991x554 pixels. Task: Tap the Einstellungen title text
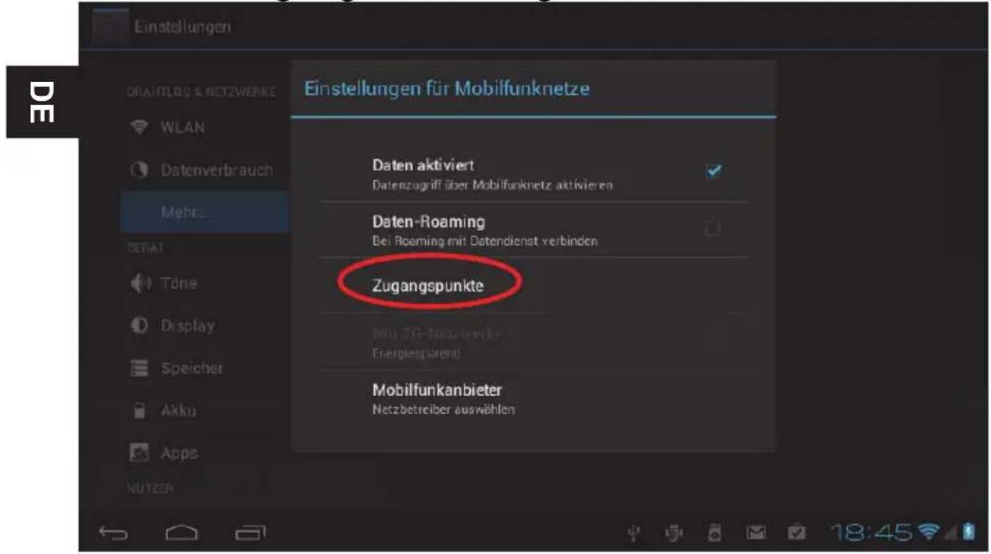tap(183, 28)
